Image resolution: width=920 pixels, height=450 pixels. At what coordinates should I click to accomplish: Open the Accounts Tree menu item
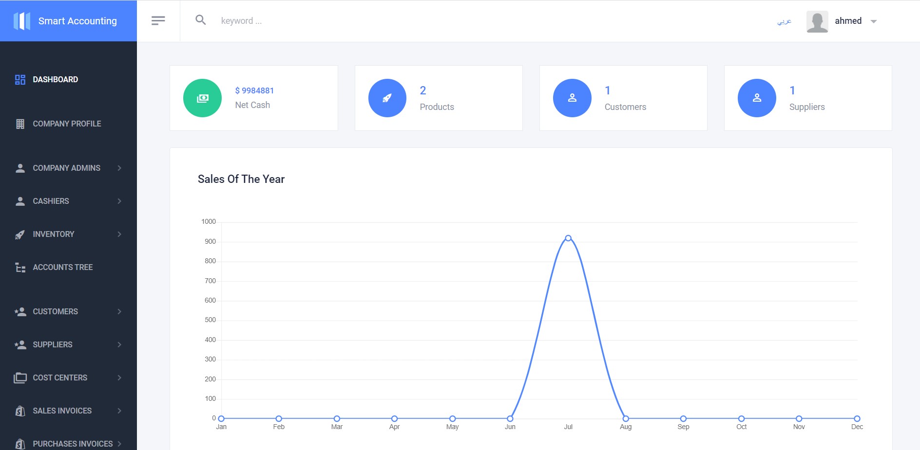tap(62, 267)
